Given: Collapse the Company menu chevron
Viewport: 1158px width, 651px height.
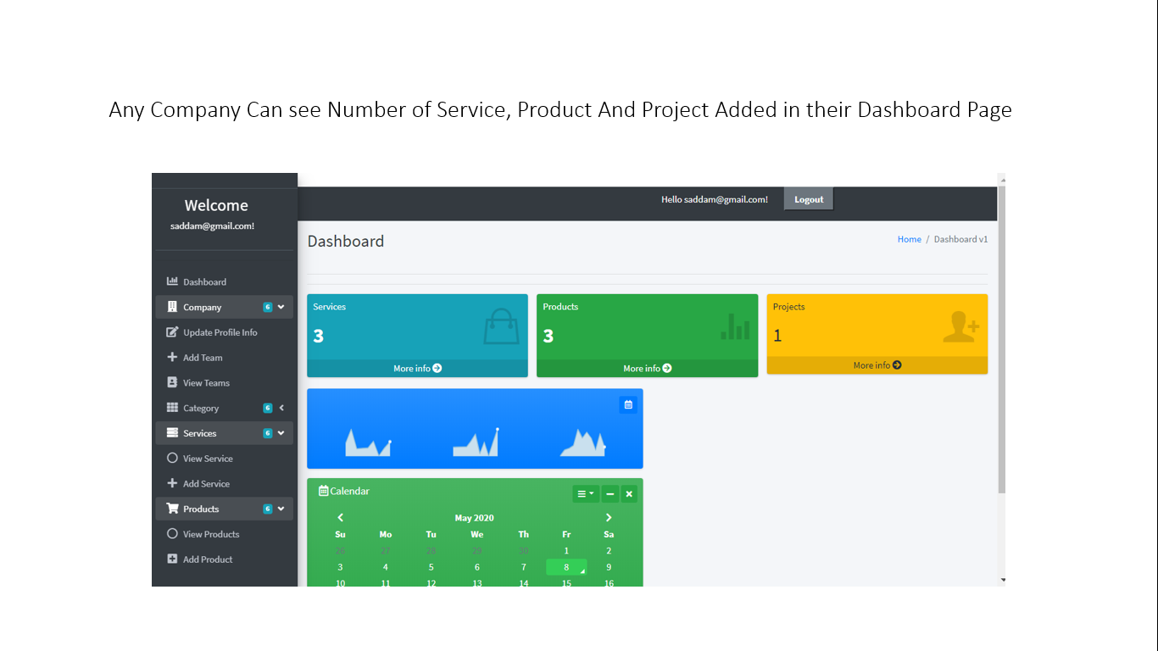Looking at the screenshot, I should (281, 307).
